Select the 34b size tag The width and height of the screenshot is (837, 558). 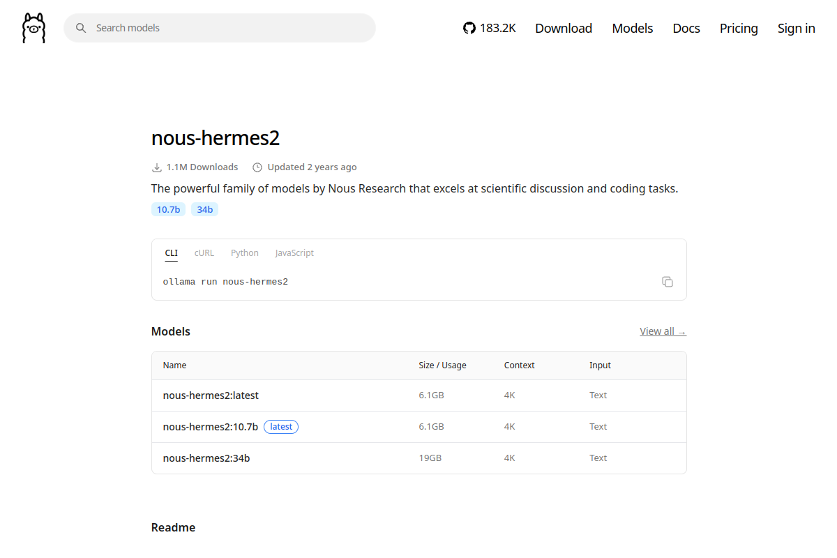[204, 209]
